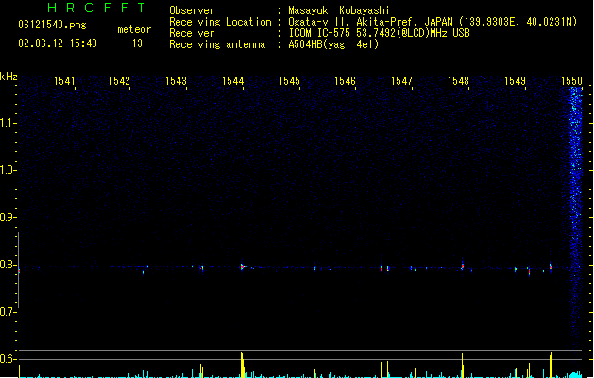Click the 1544 time axis marker
Viewport: 594px width, 378px height.
tap(232, 81)
